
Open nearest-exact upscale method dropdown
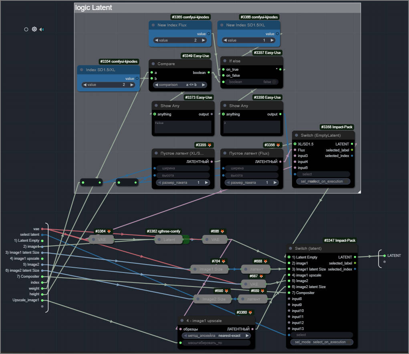point(216,336)
